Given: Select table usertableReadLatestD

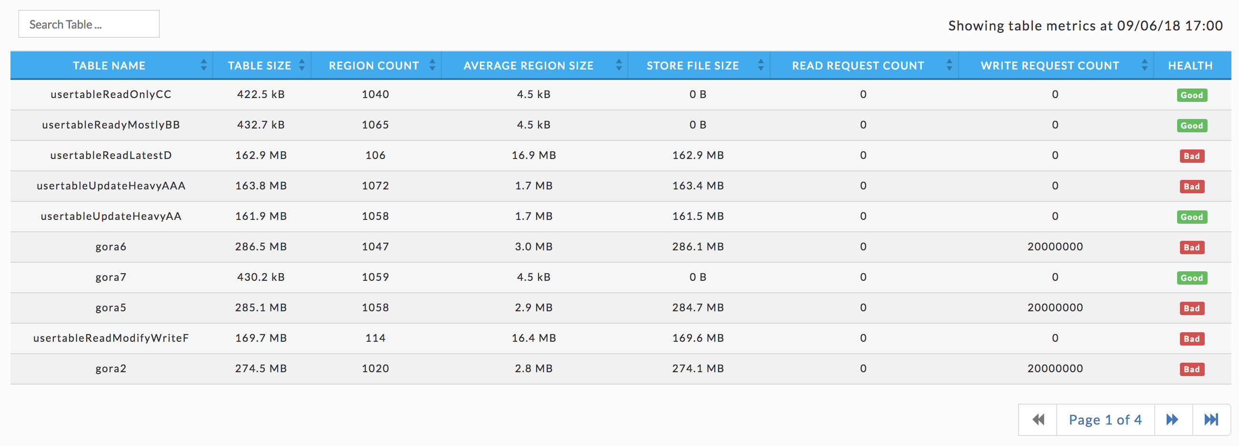Looking at the screenshot, I should (x=111, y=155).
